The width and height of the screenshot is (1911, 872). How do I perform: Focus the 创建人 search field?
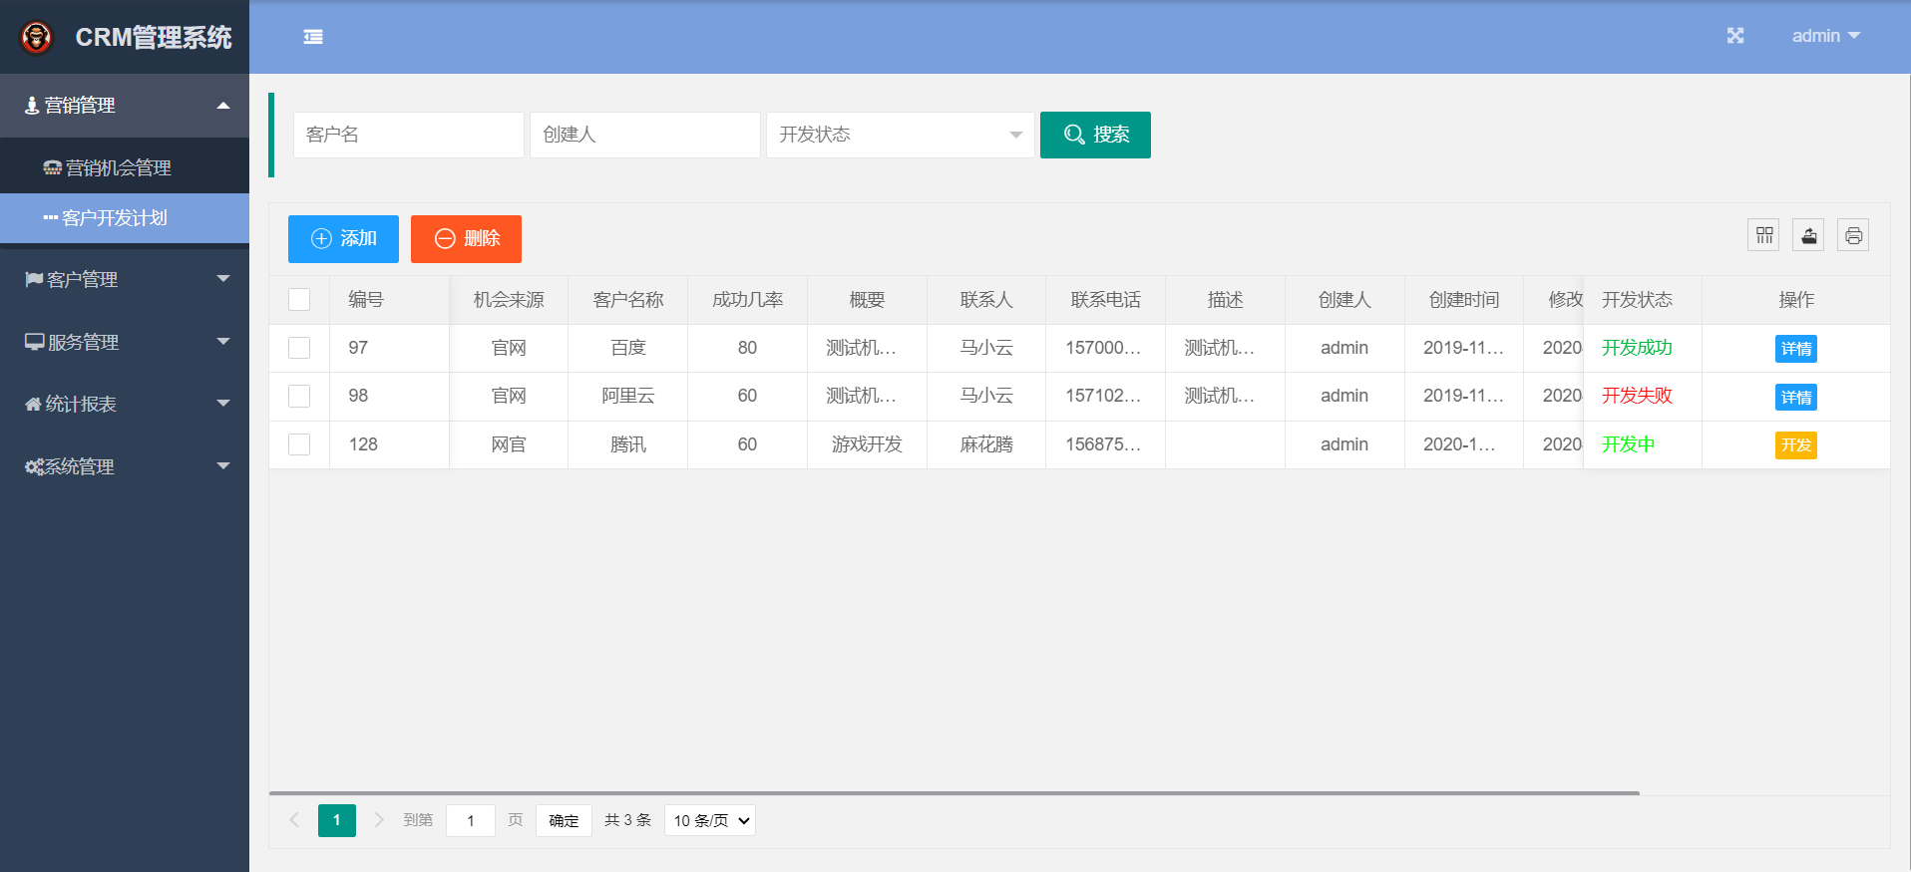coord(645,135)
